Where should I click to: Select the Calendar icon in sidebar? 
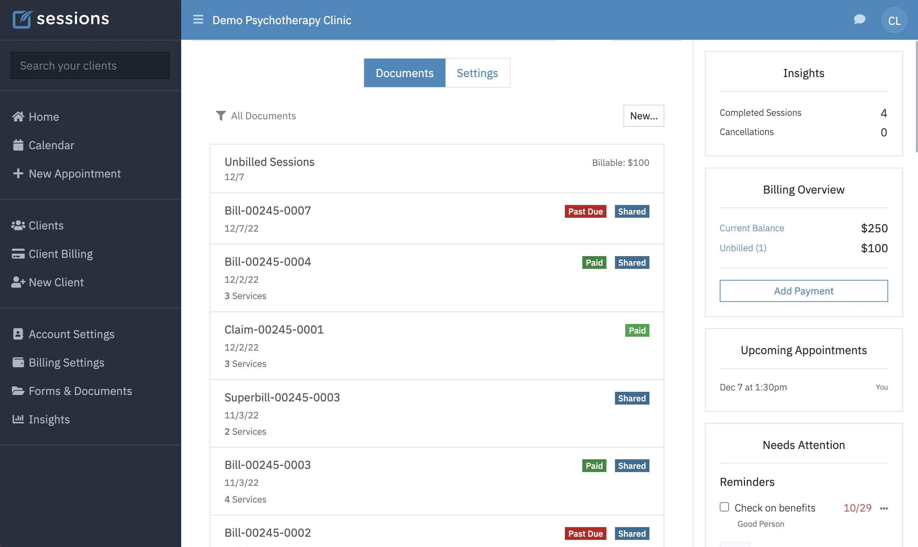click(18, 145)
